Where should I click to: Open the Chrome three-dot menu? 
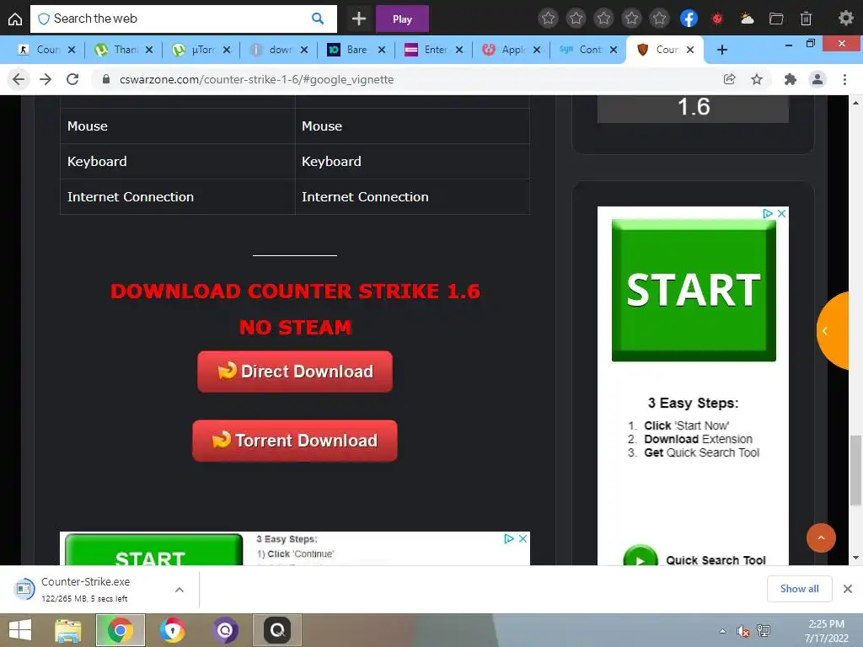pyautogui.click(x=844, y=79)
